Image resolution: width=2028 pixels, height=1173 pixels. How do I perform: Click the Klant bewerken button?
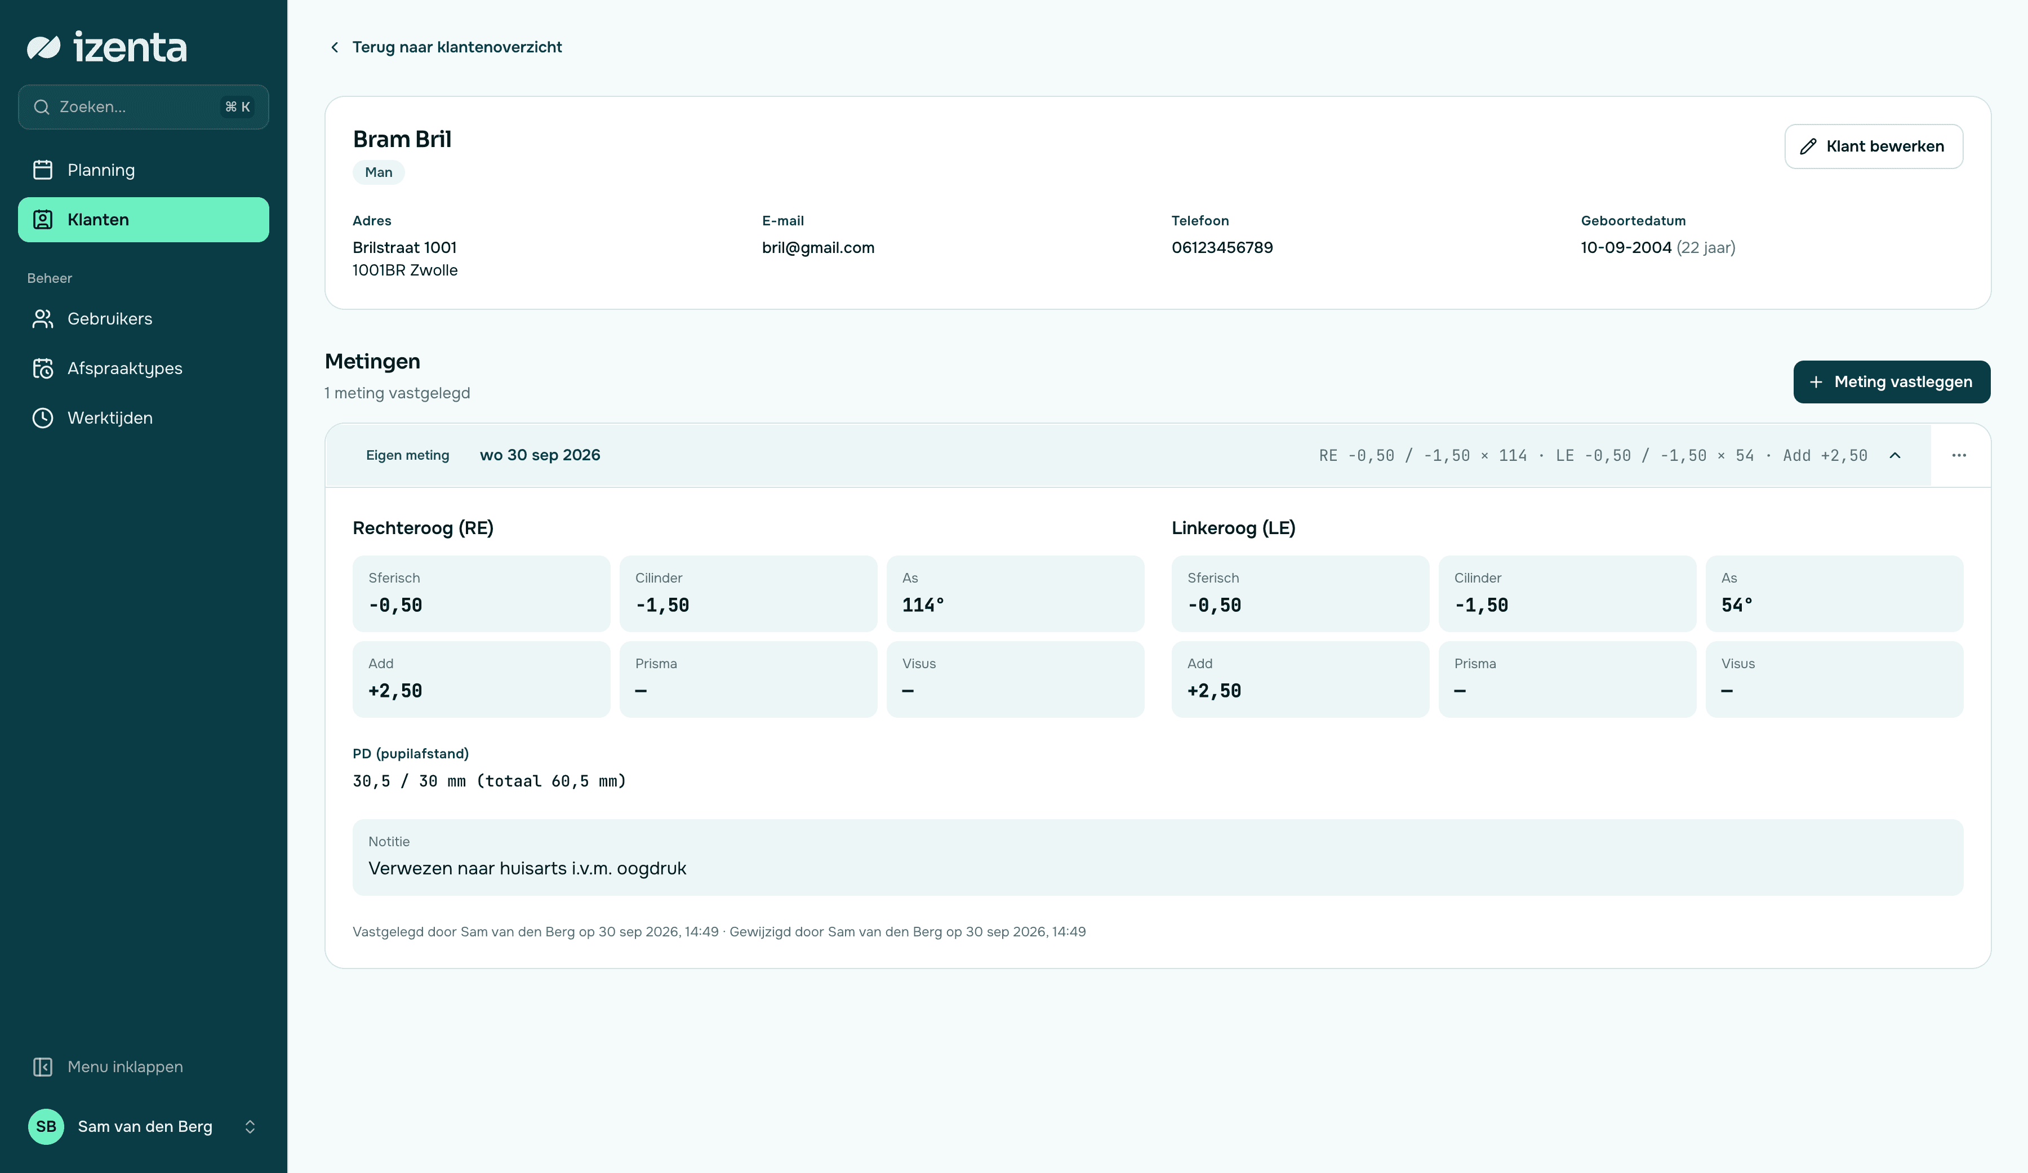(x=1874, y=146)
